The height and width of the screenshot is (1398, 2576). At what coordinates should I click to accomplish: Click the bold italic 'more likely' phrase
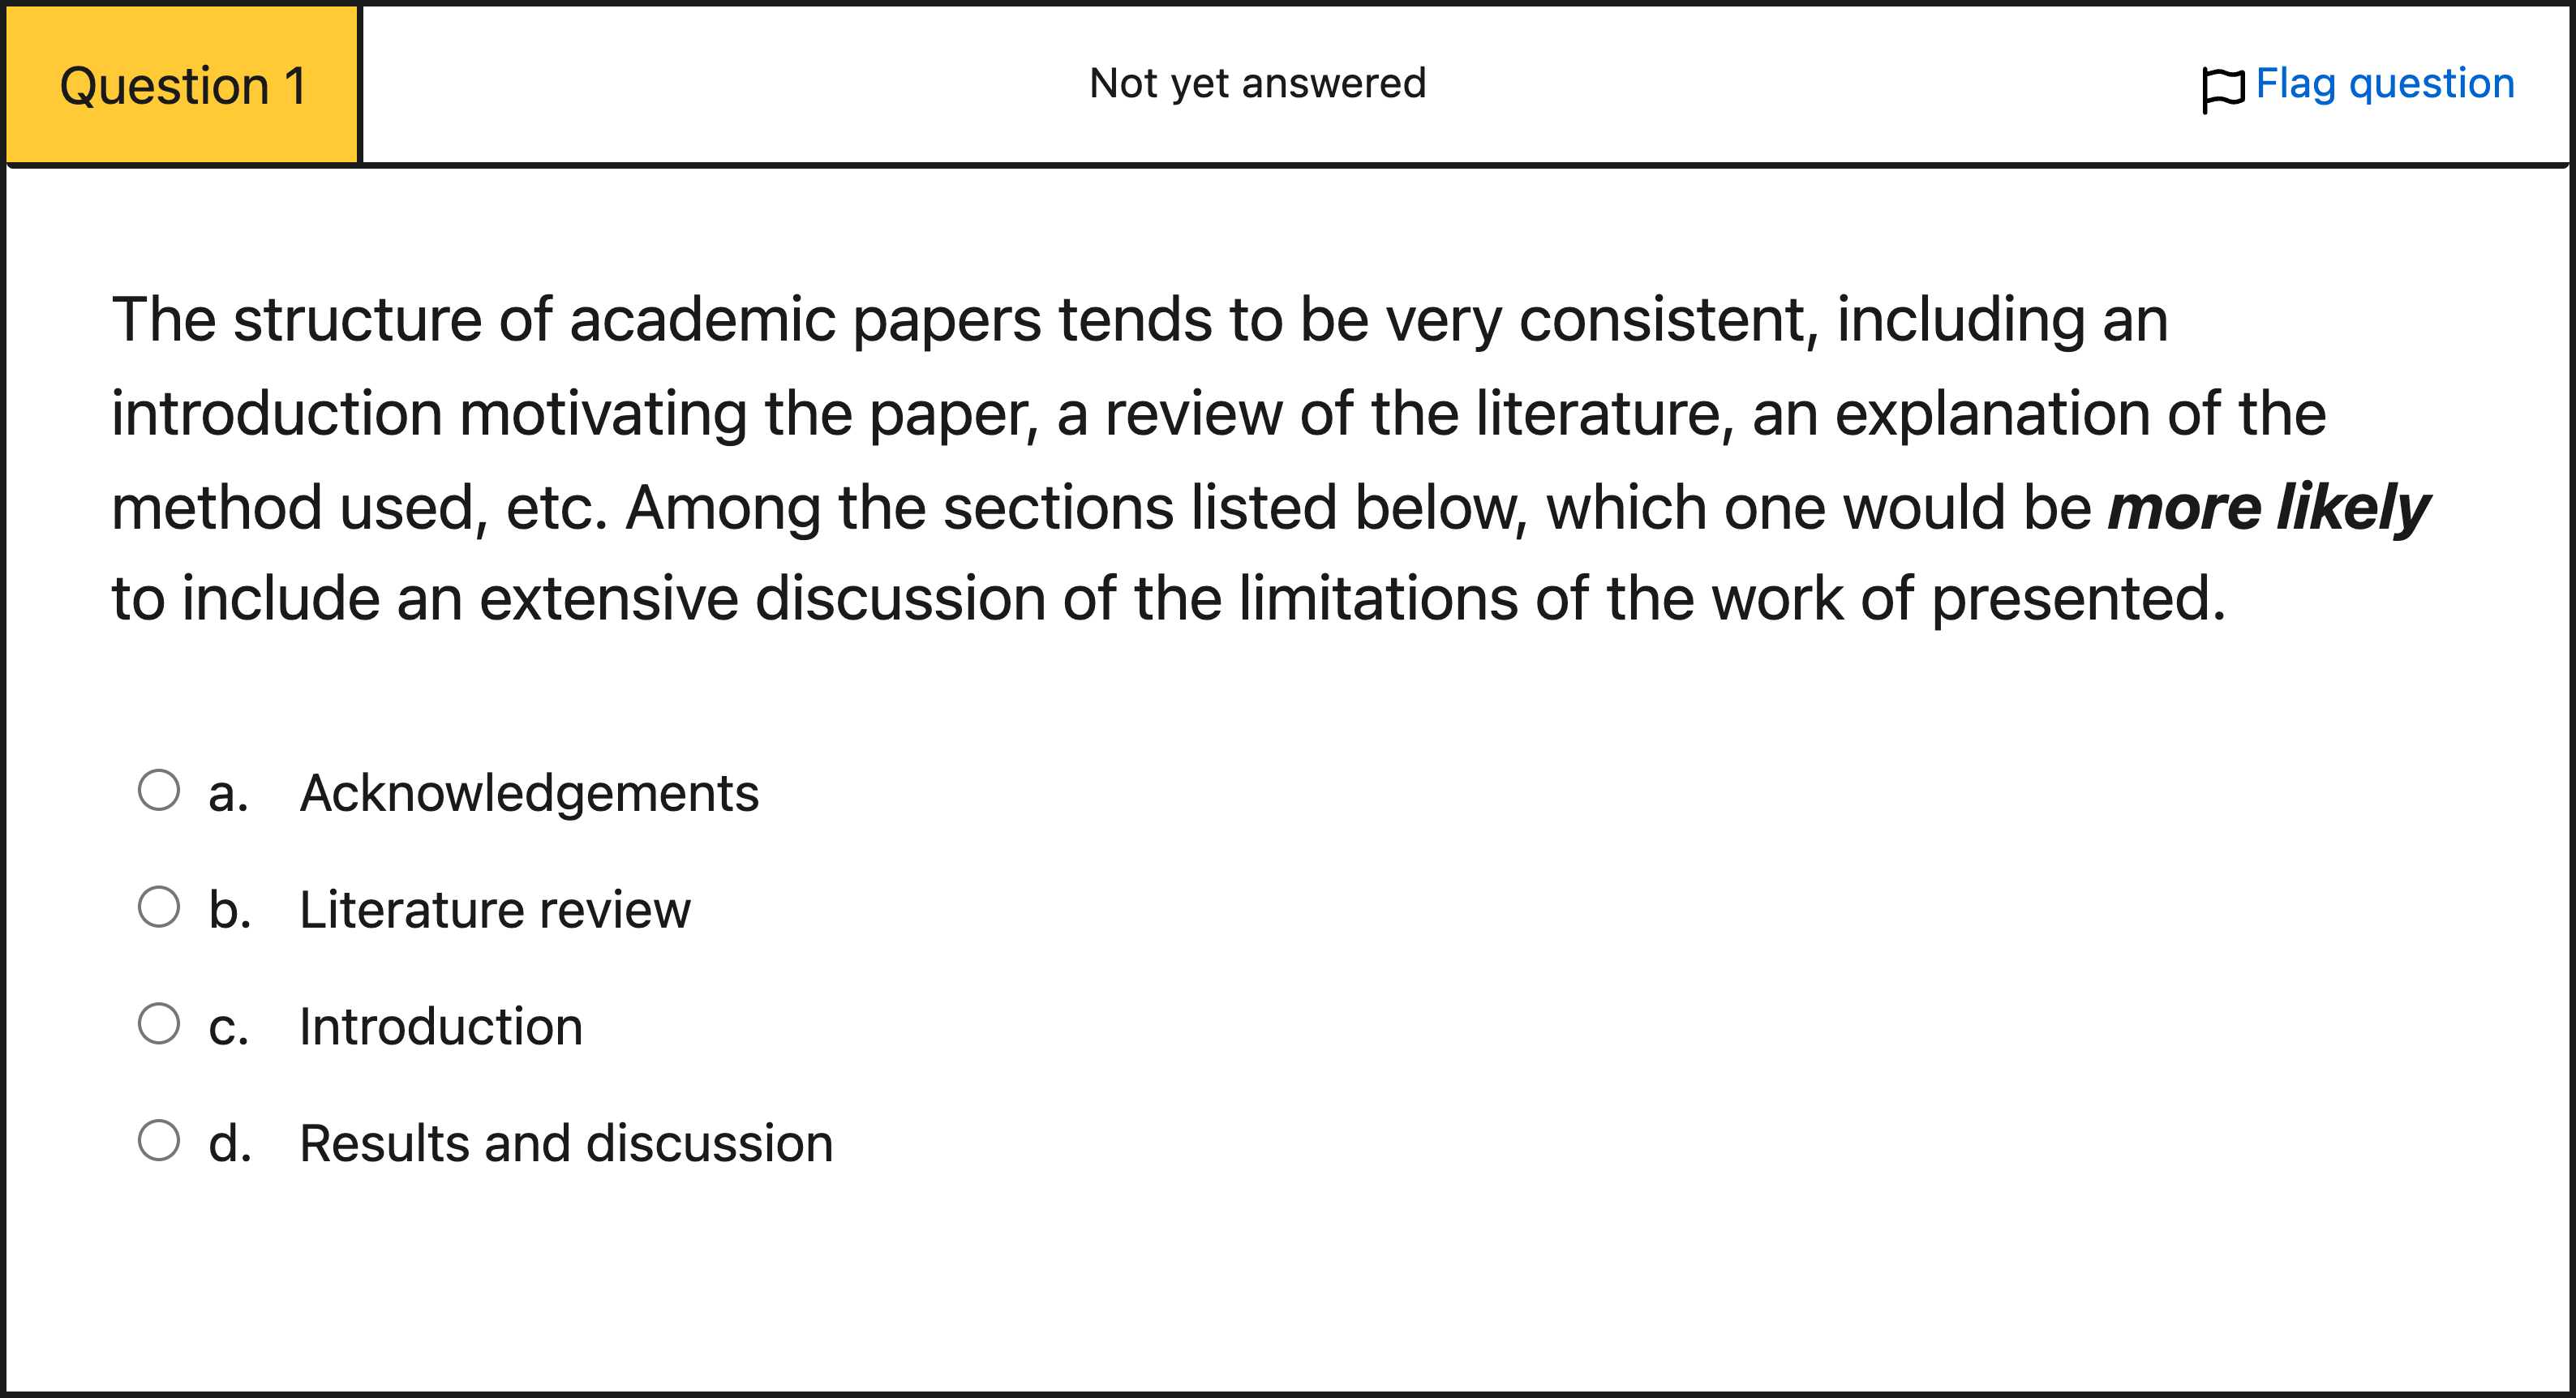[x=2268, y=508]
